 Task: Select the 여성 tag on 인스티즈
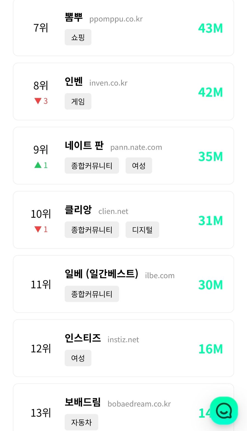(x=78, y=358)
